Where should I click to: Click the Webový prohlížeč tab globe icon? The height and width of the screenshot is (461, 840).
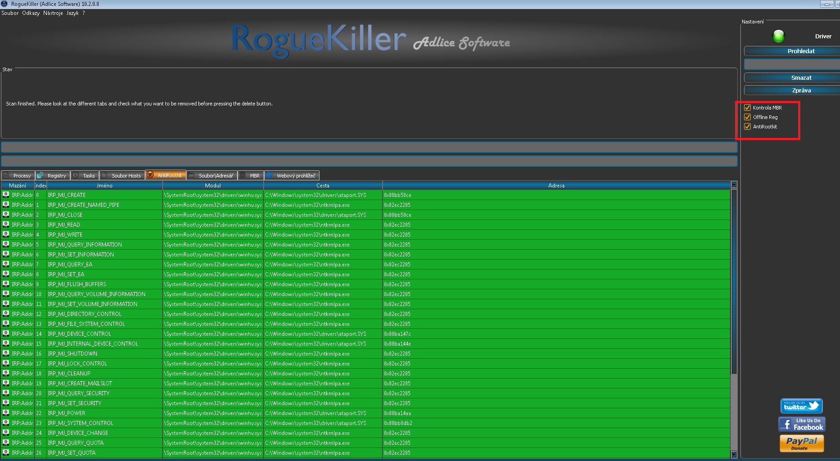coord(269,175)
